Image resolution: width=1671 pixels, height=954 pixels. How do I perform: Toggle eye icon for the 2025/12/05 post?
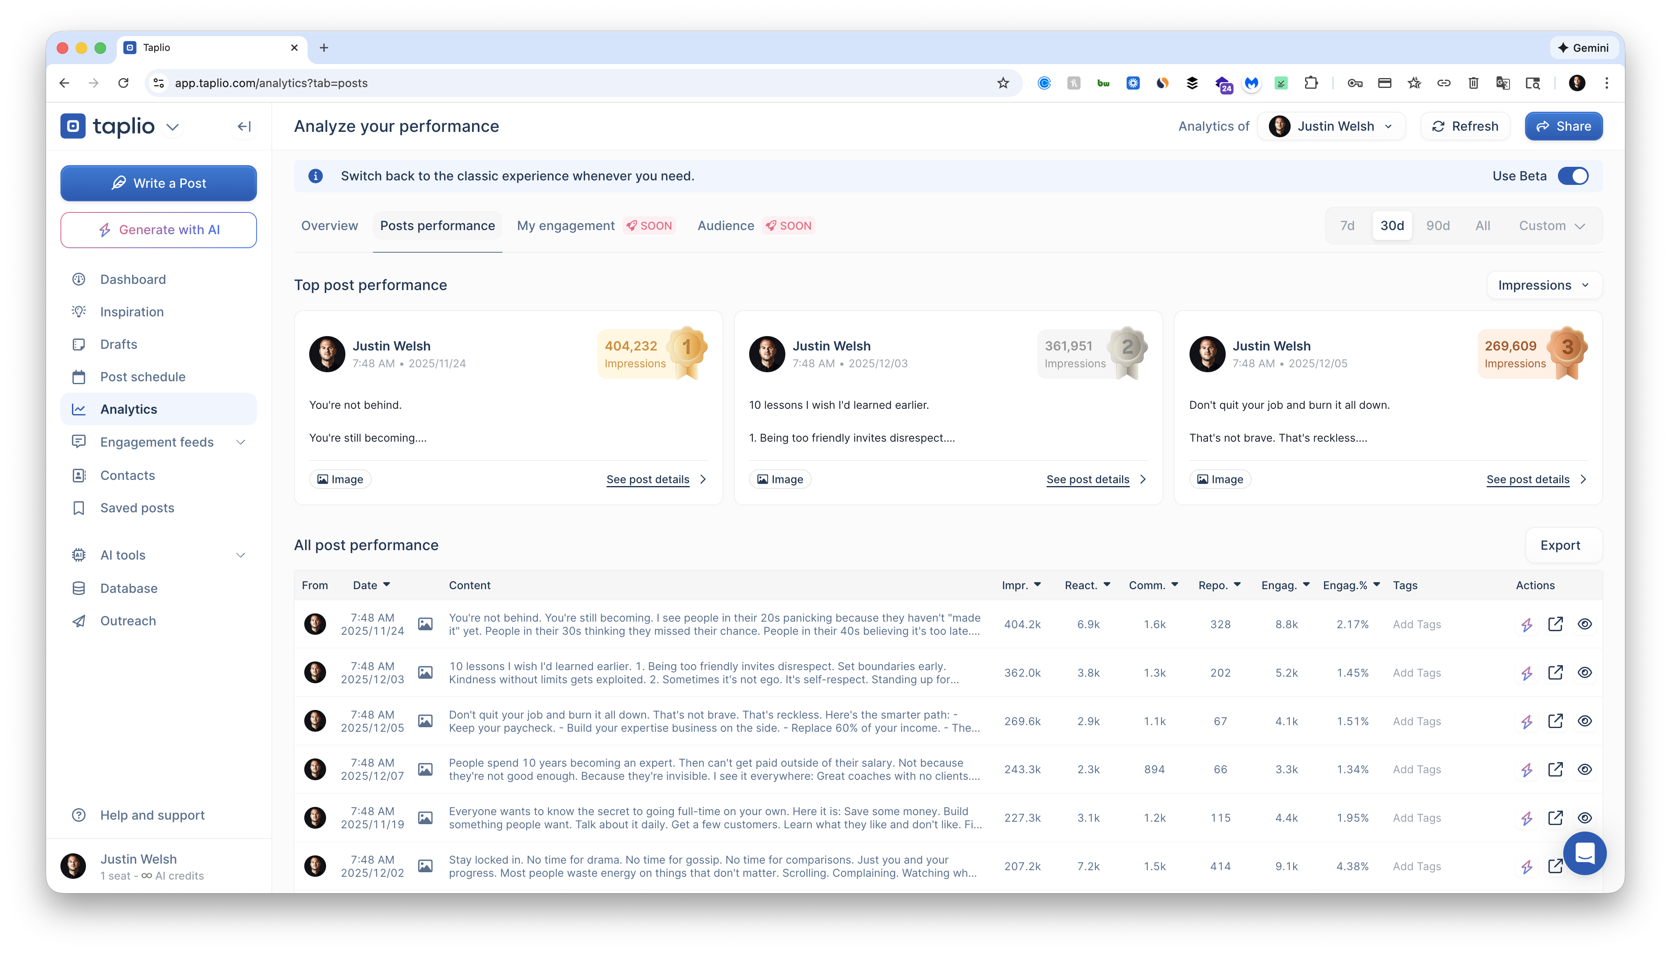pos(1584,721)
